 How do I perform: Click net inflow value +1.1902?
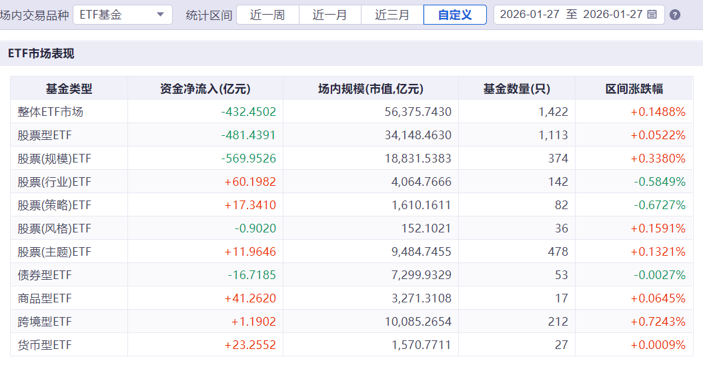click(253, 321)
